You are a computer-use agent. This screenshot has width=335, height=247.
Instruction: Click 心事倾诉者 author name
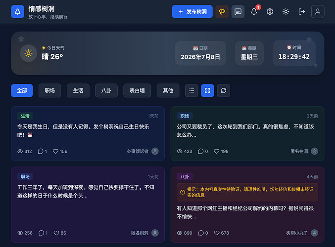pyautogui.click(x=138, y=151)
